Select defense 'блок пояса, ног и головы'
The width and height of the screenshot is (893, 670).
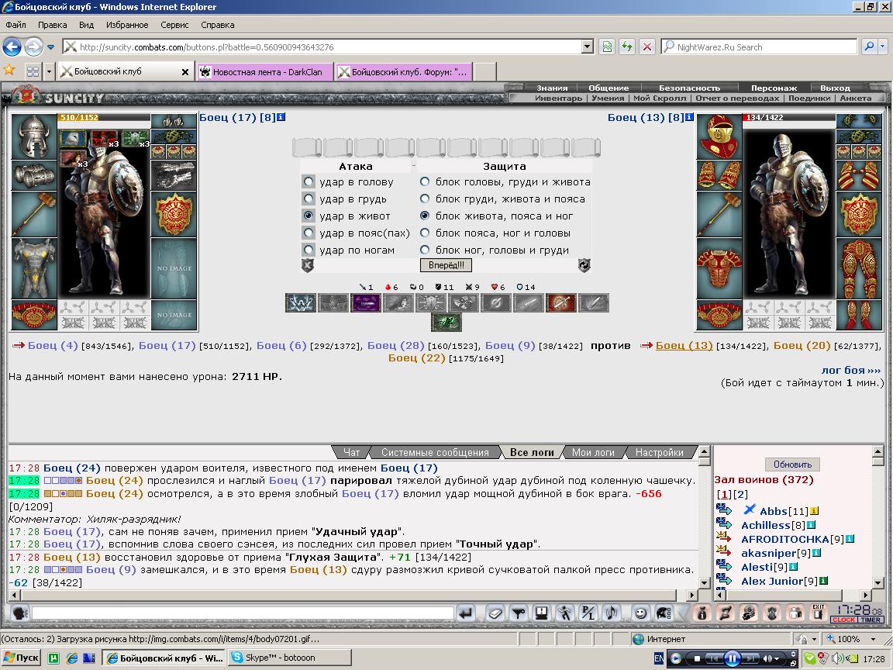click(x=425, y=233)
